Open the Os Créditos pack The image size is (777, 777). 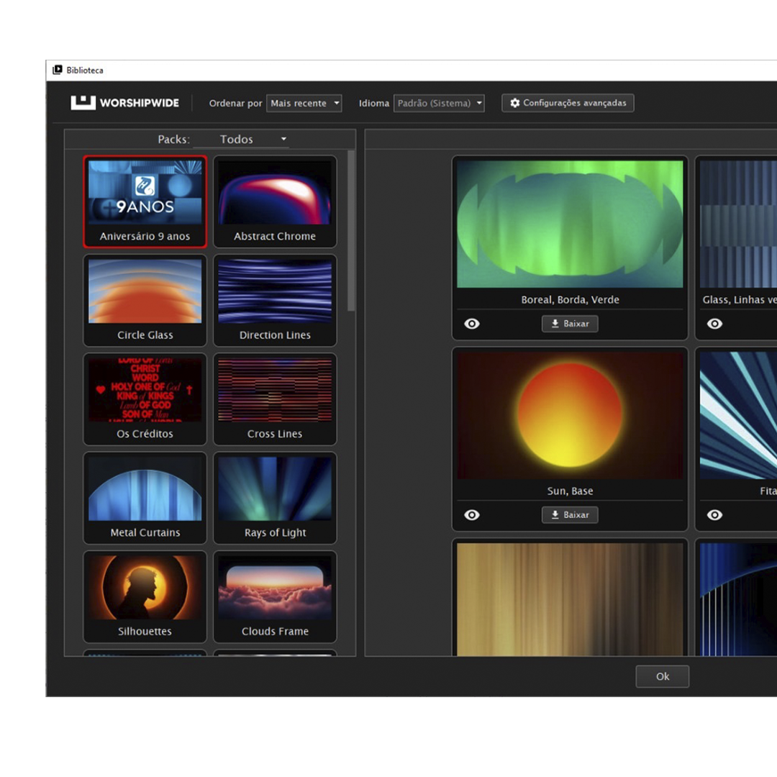145,399
